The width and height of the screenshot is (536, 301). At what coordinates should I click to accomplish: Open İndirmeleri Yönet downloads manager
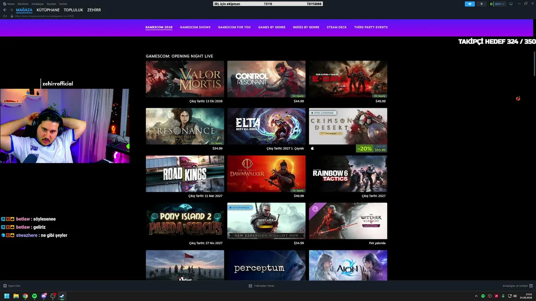point(261,286)
